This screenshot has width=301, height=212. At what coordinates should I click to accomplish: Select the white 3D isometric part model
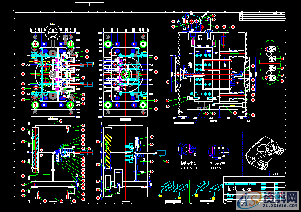tap(264, 151)
